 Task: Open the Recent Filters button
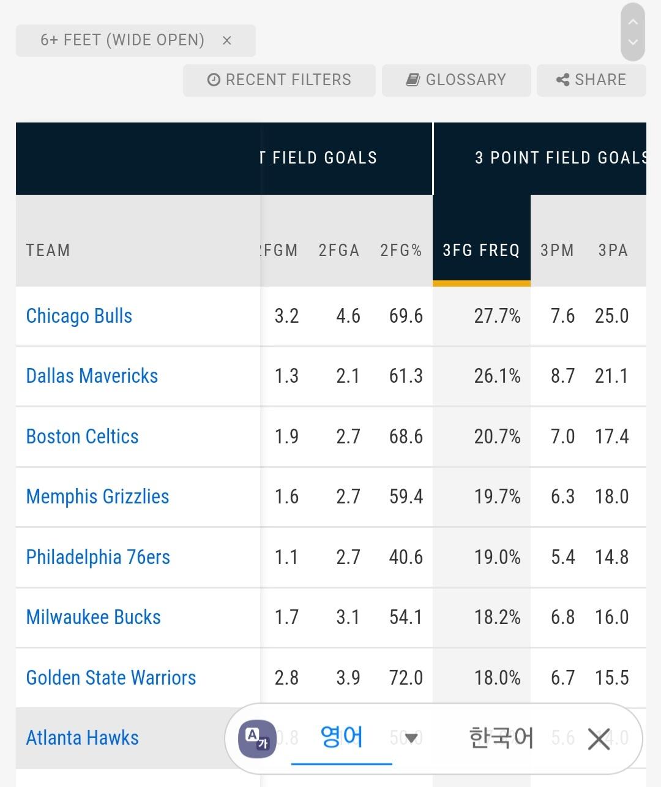pyautogui.click(x=279, y=80)
